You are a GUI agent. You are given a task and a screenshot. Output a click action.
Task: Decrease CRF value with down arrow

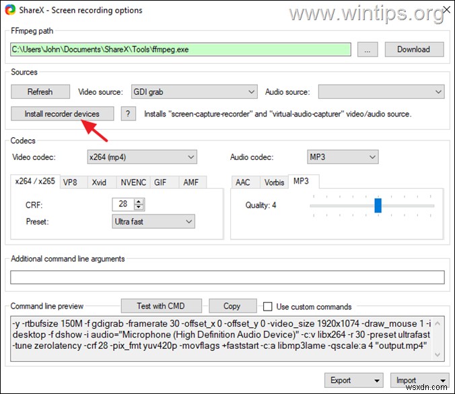139,207
